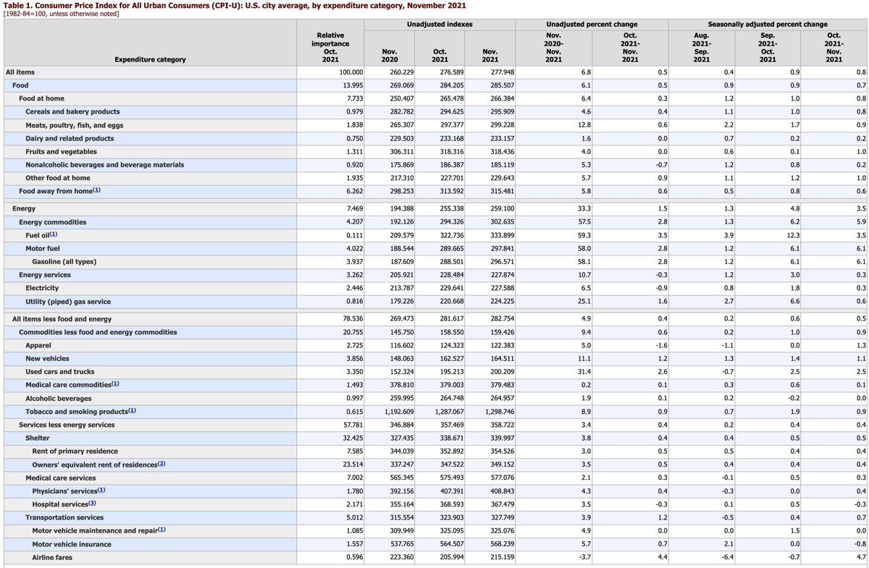Click the 'Shelter' row label
The width and height of the screenshot is (869, 568).
point(38,438)
